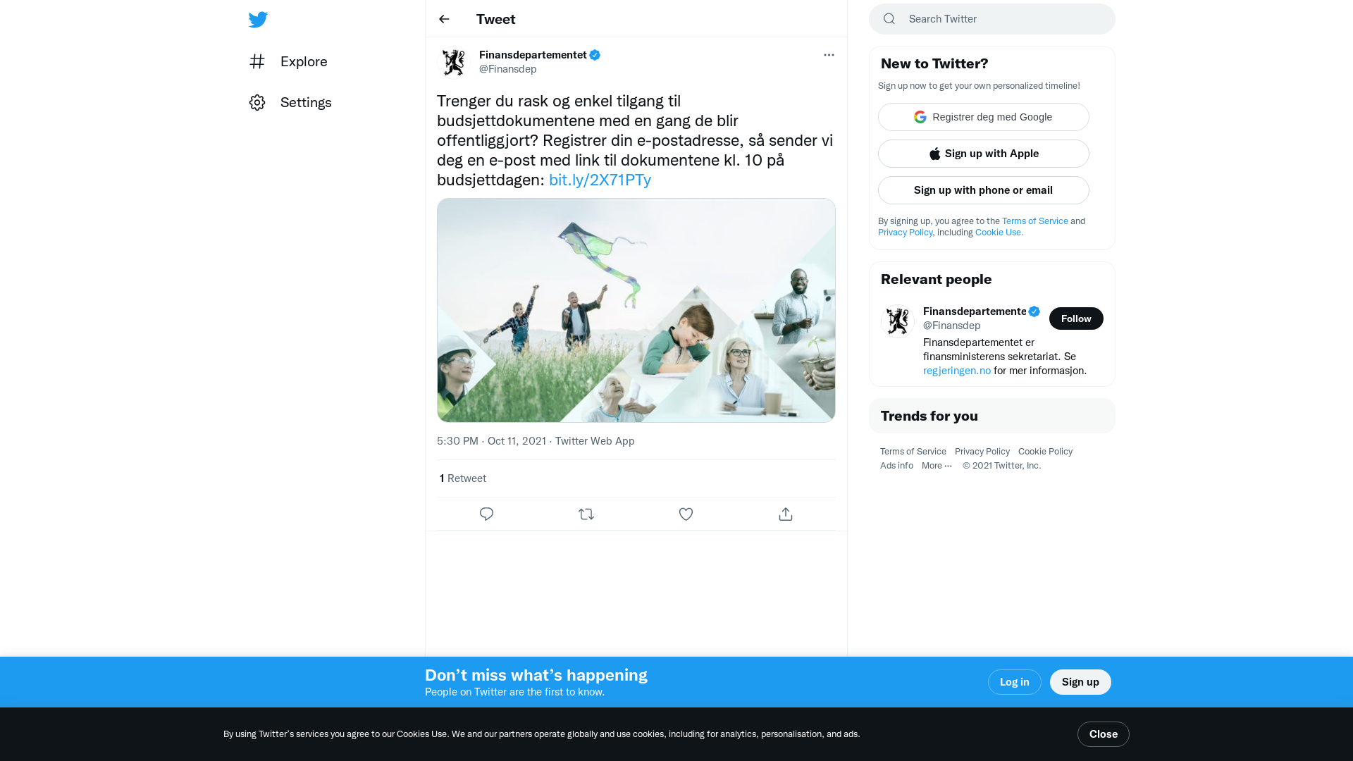
Task: Like the tweet with heart icon
Action: coord(686,514)
